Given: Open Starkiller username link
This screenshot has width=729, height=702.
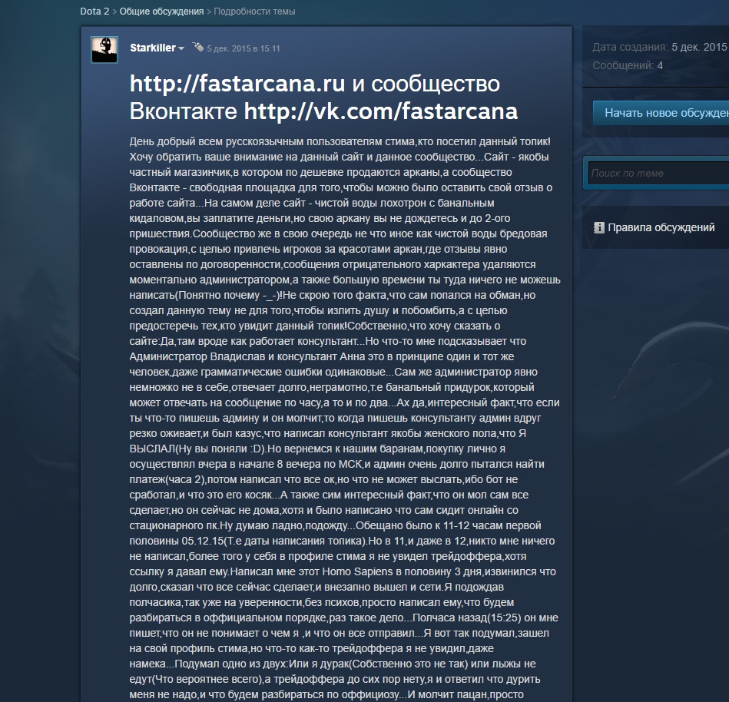Looking at the screenshot, I should pos(153,48).
